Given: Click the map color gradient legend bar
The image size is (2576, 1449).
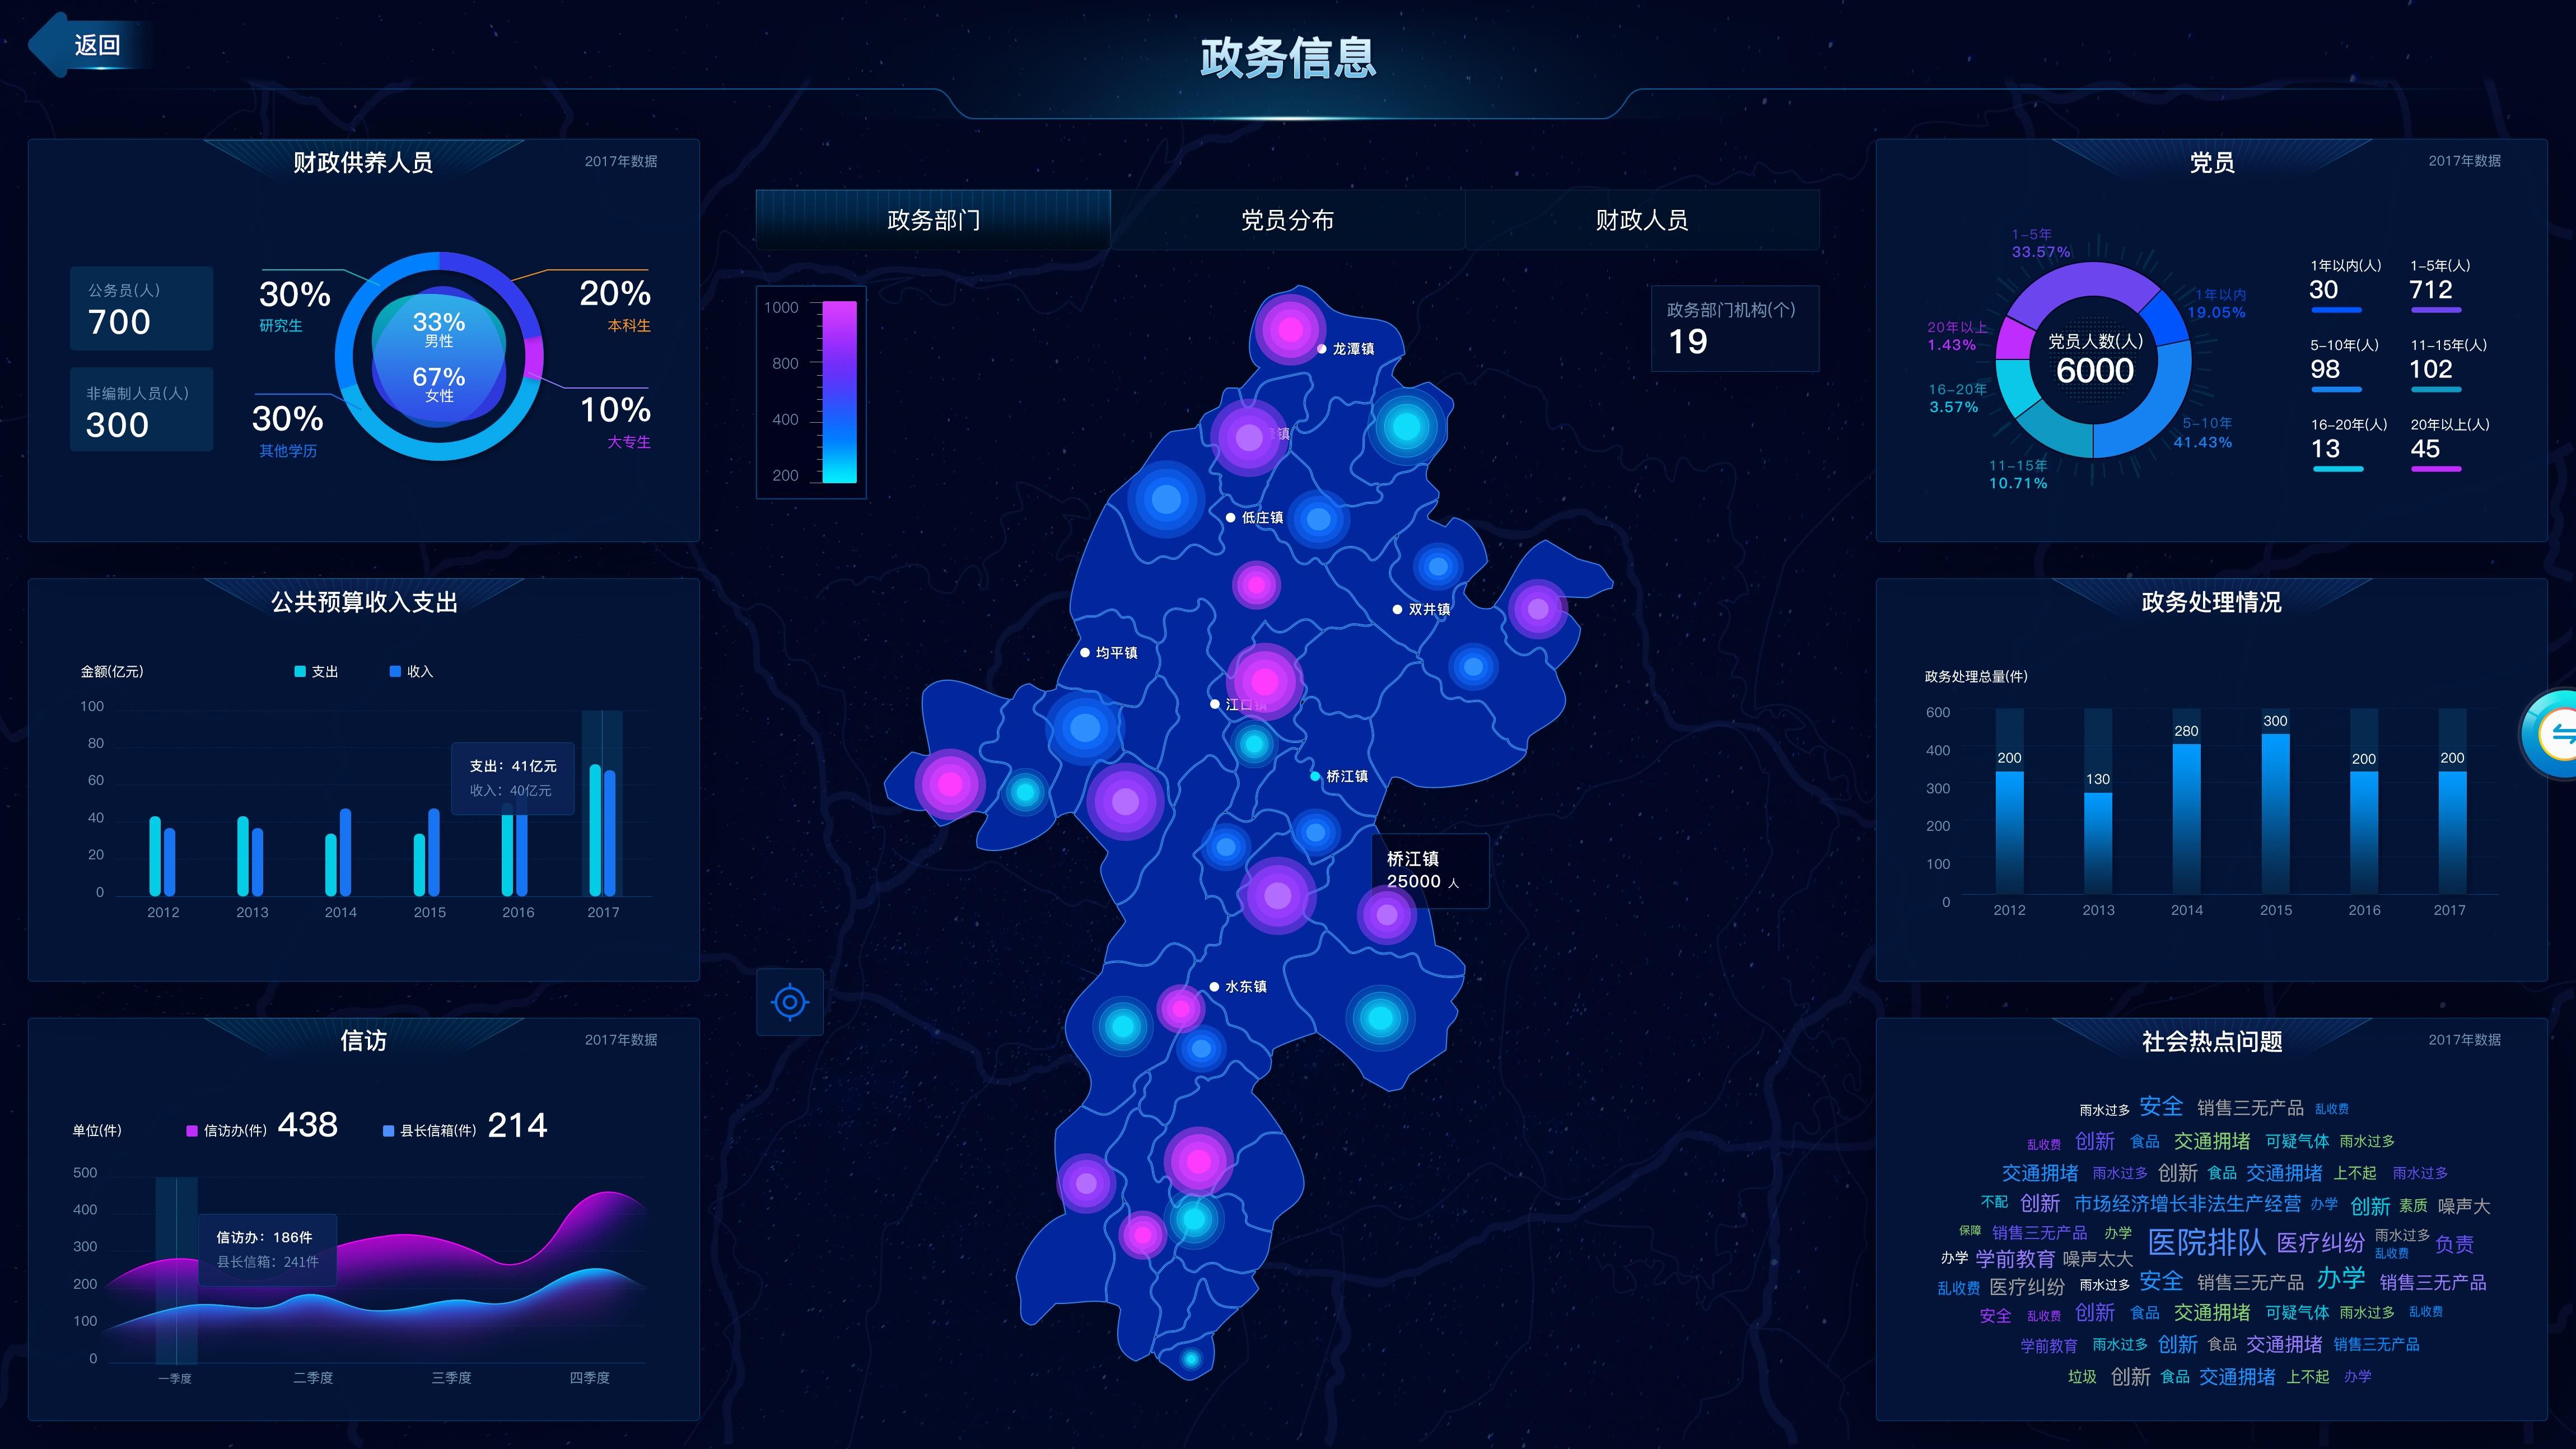Looking at the screenshot, I should click(839, 392).
